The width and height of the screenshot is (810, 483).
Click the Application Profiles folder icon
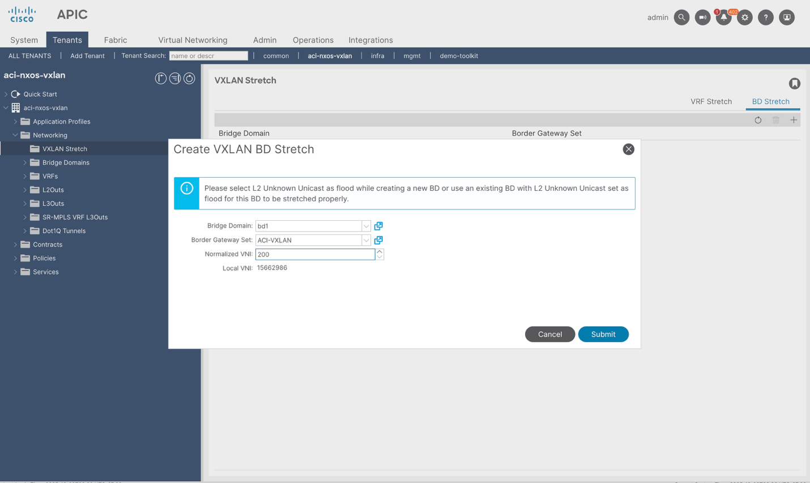(25, 121)
